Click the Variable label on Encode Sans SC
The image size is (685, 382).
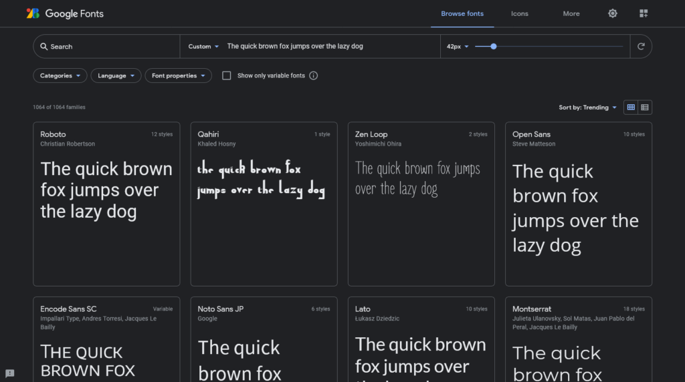coord(163,309)
